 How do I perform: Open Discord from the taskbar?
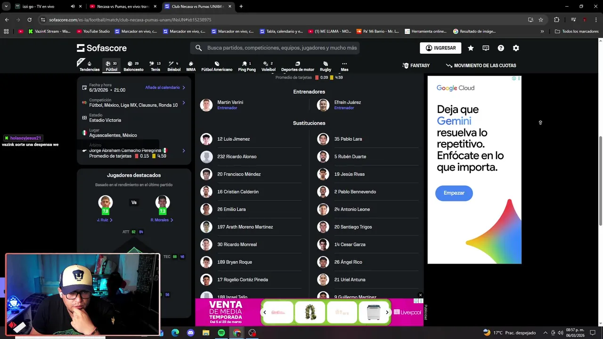pos(190,333)
